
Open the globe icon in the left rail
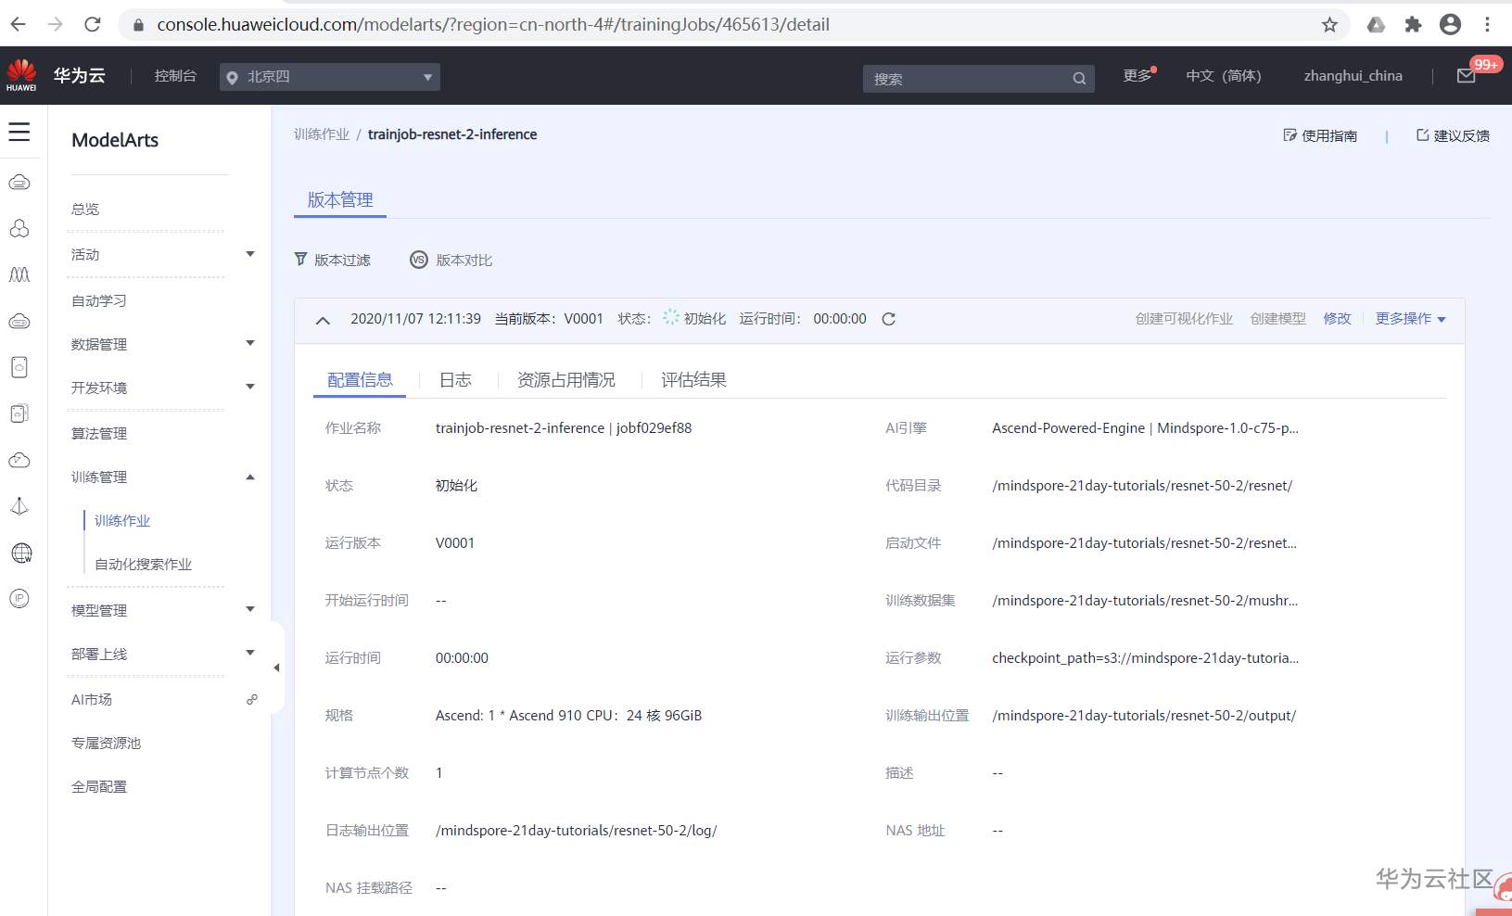point(20,553)
